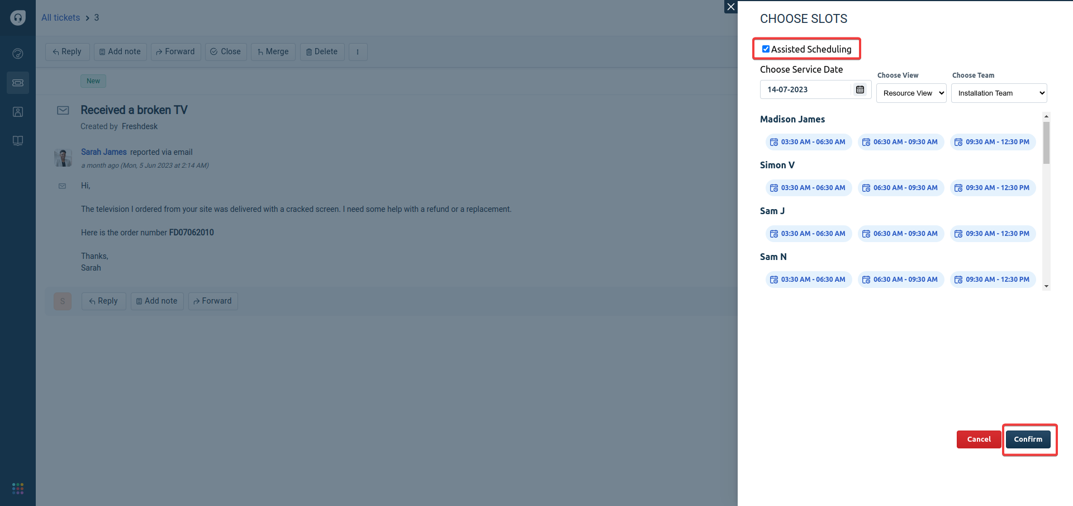Open the Choose View dropdown
The image size is (1073, 506).
coord(911,93)
